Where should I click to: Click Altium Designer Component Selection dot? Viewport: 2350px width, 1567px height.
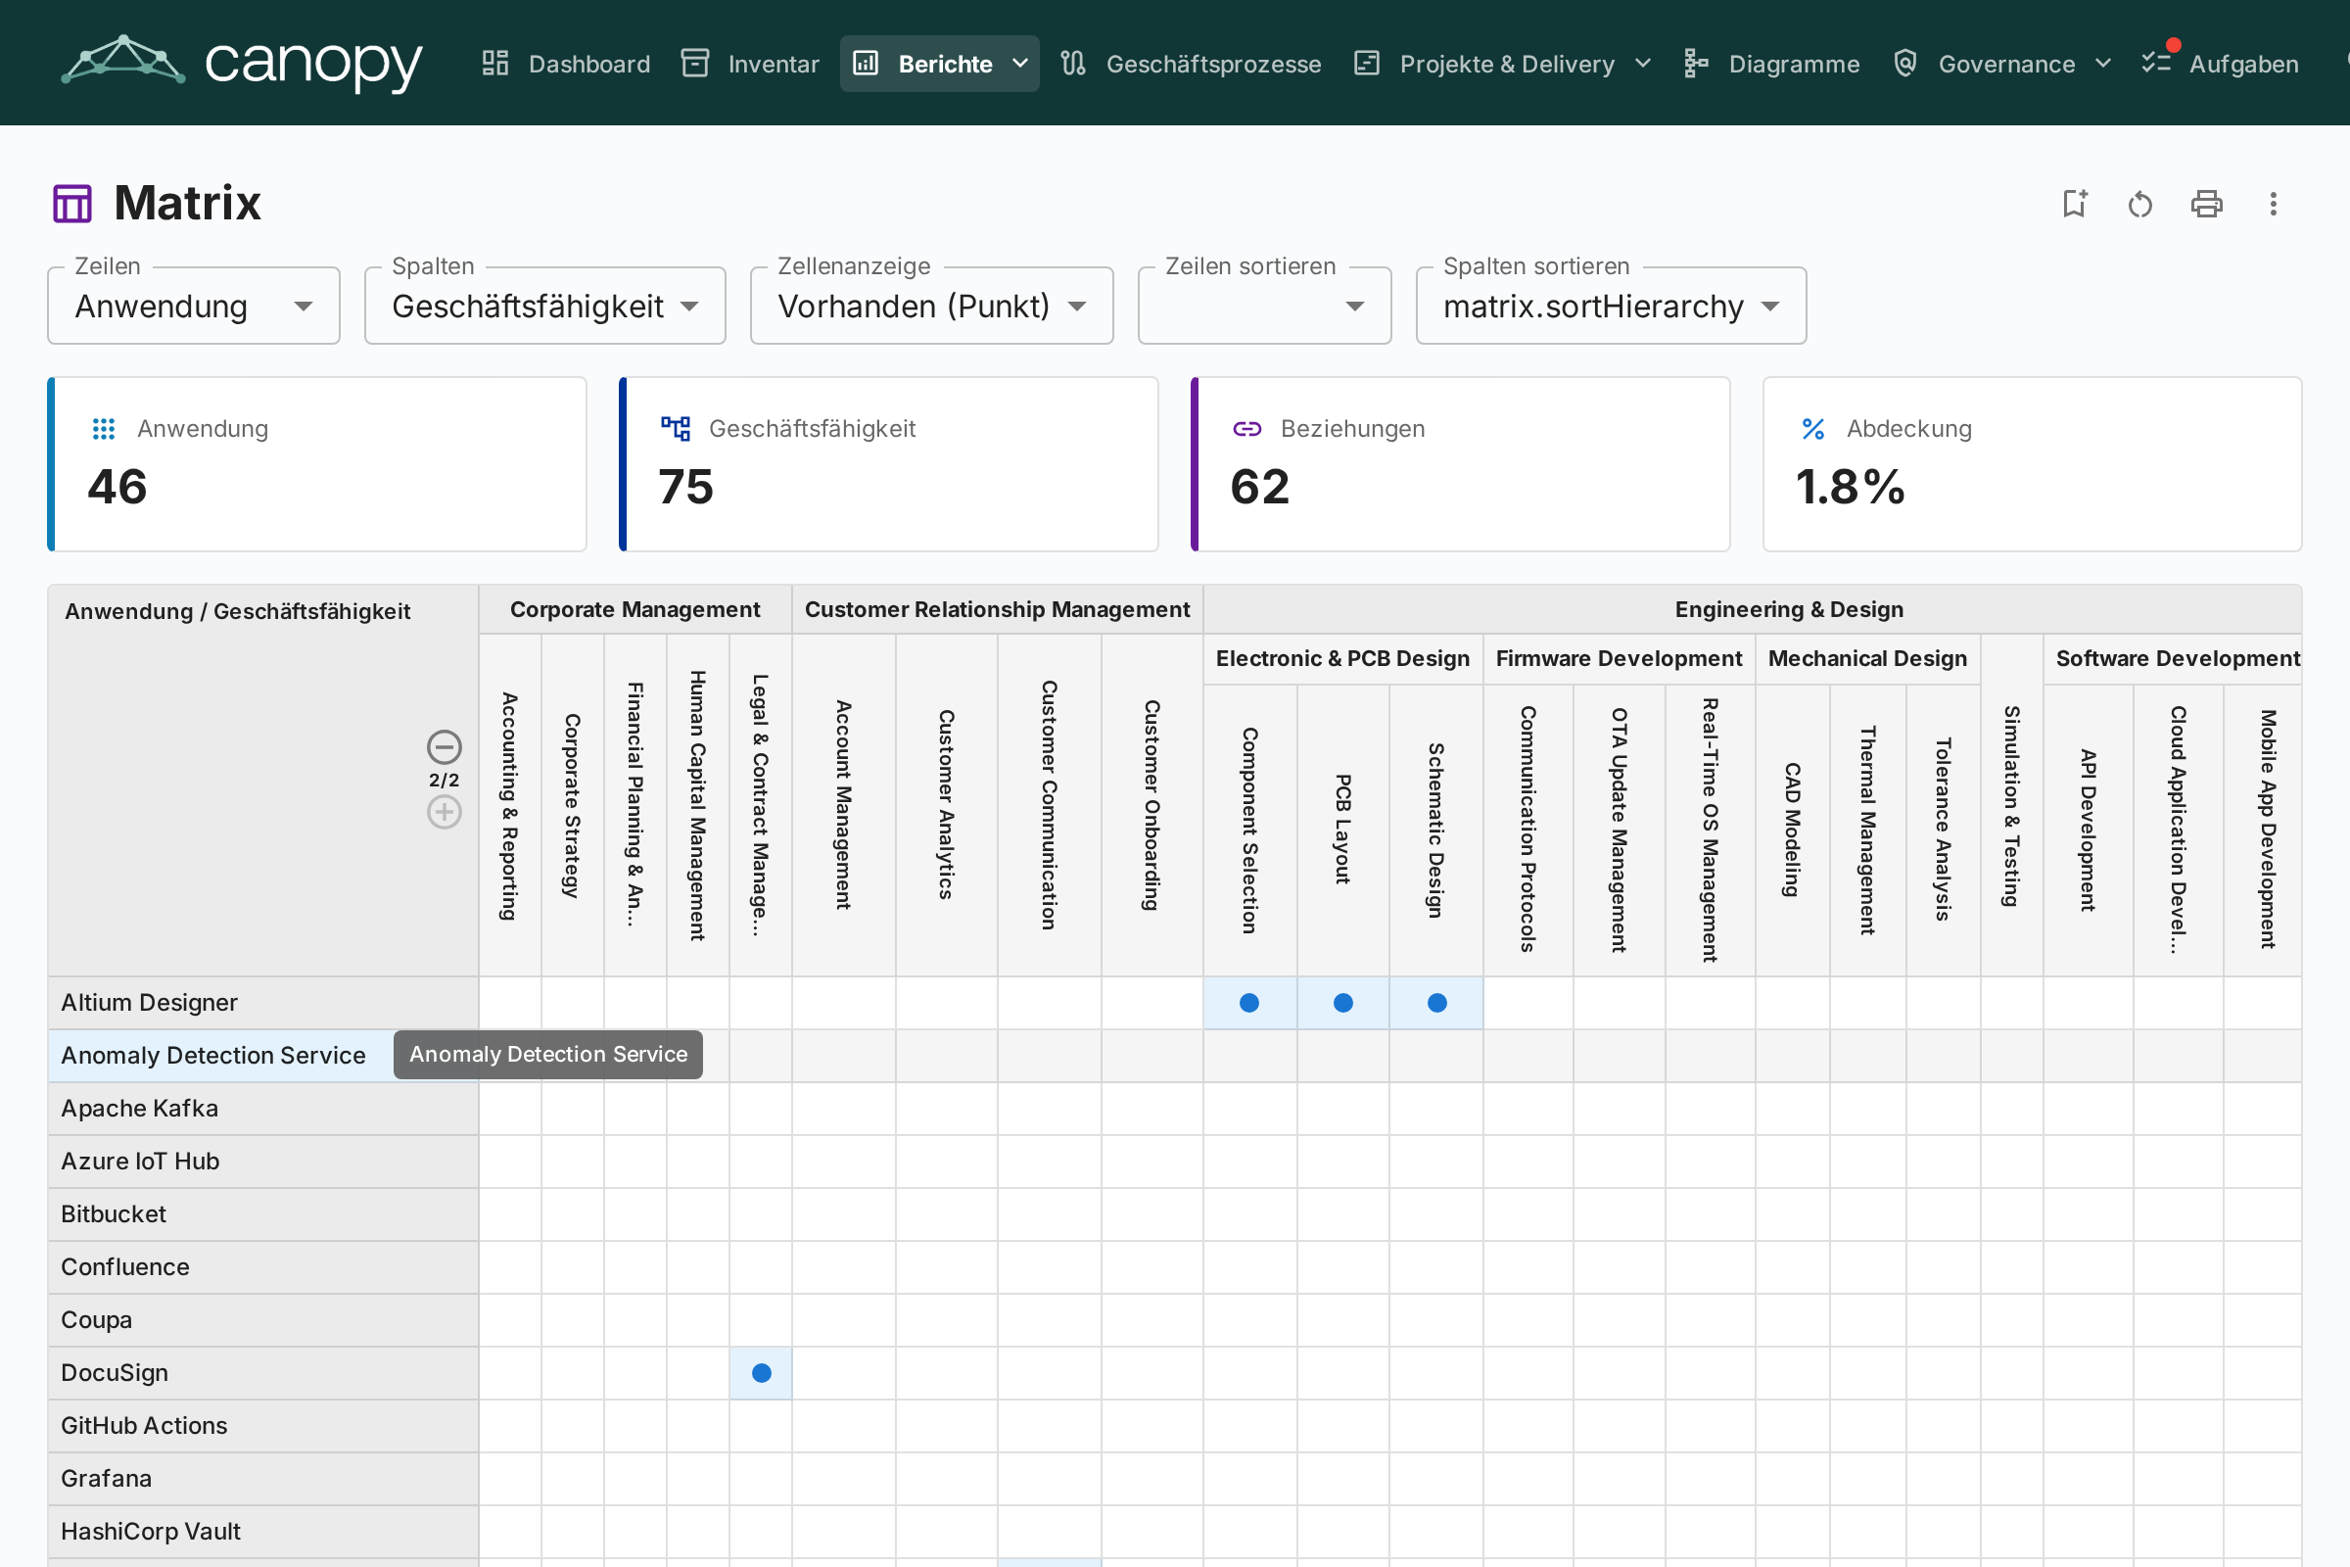point(1249,1003)
